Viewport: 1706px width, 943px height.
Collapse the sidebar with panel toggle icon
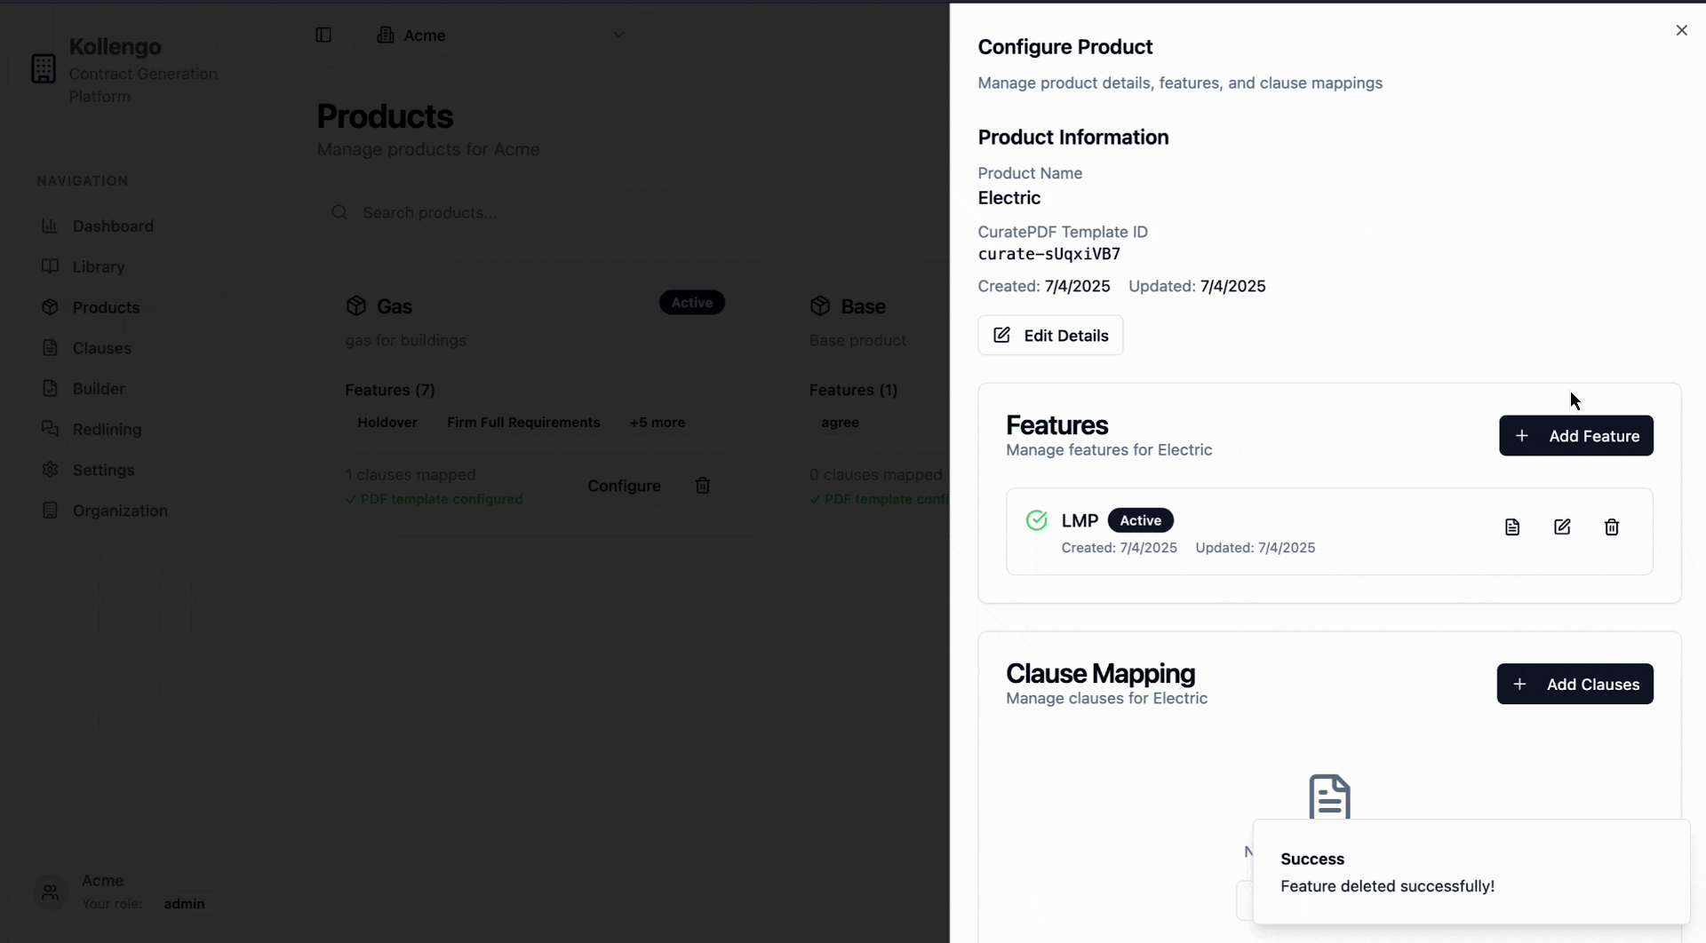click(x=324, y=35)
